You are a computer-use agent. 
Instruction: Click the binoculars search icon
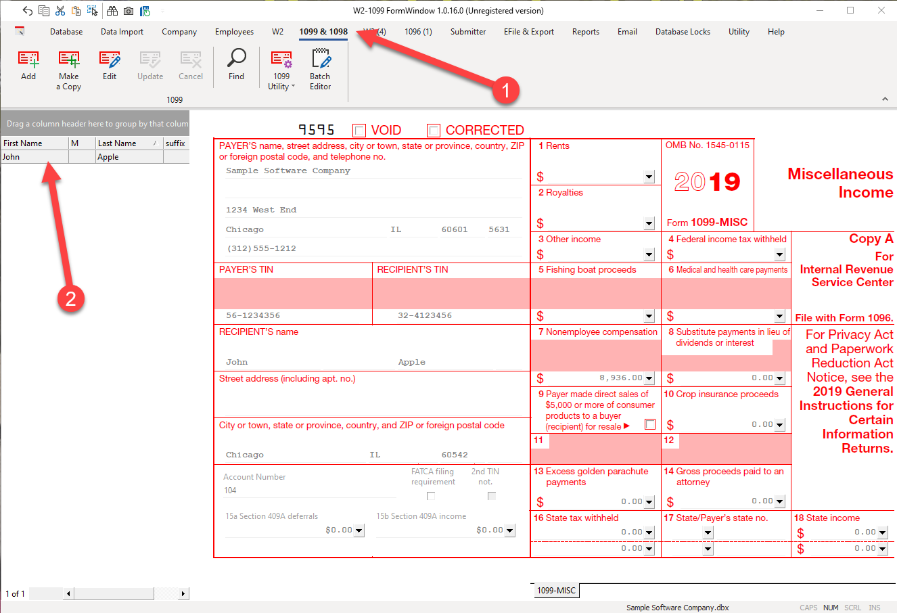click(112, 11)
